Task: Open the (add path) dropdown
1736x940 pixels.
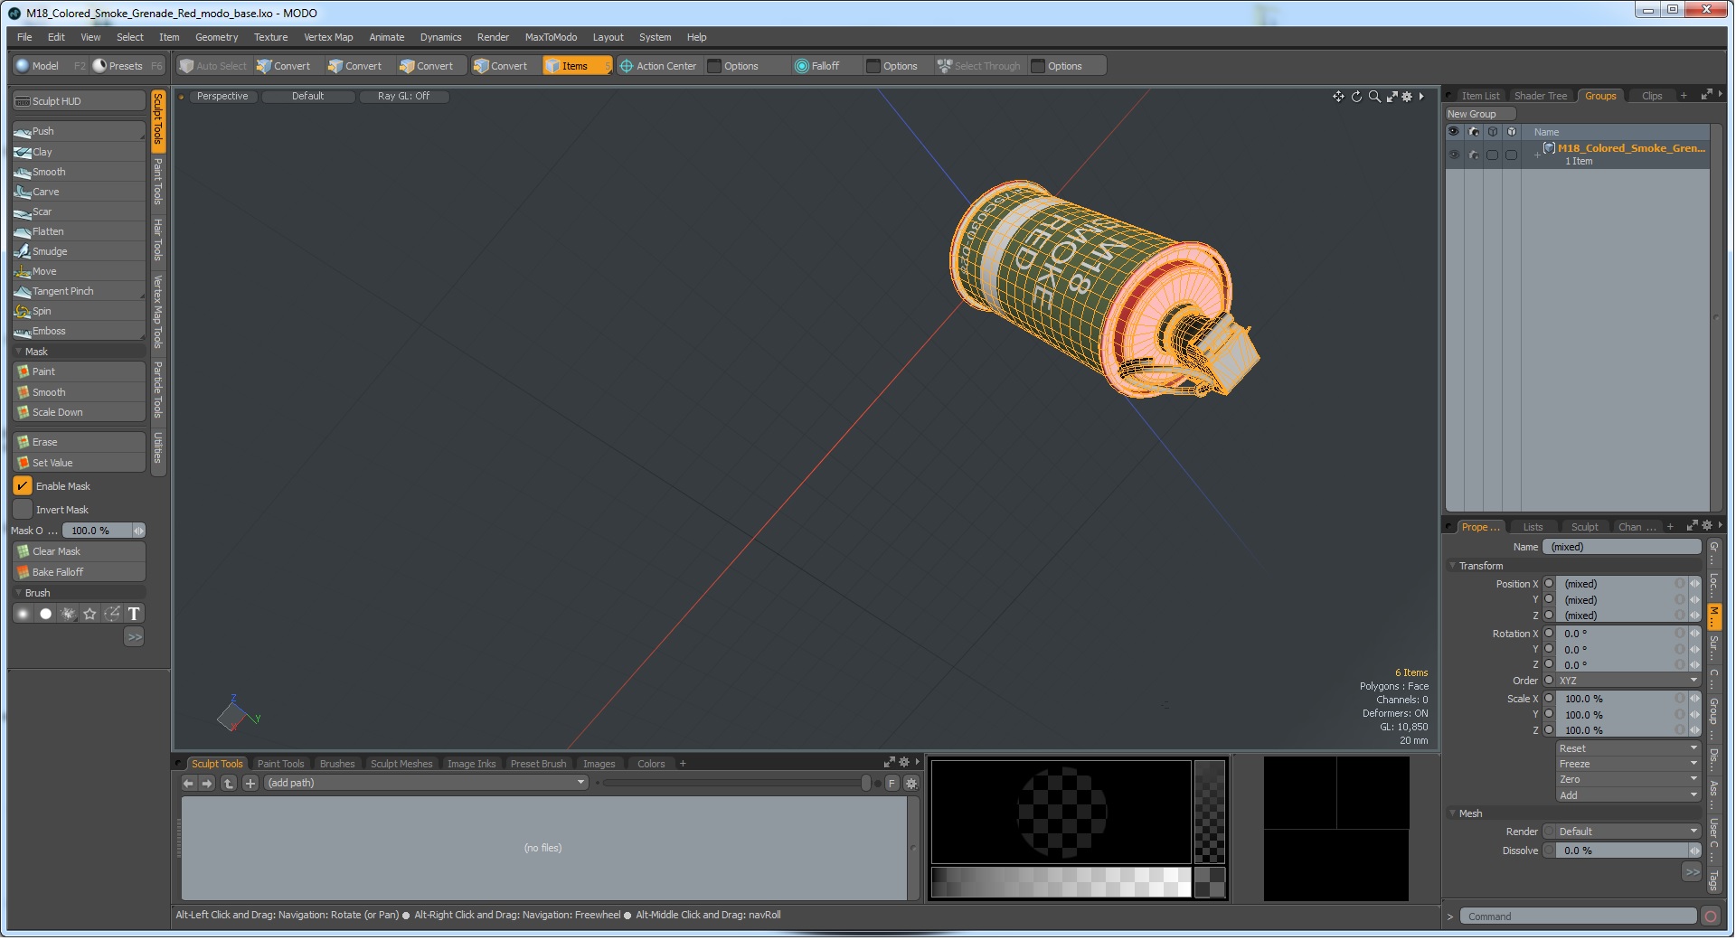Action: pos(427,784)
